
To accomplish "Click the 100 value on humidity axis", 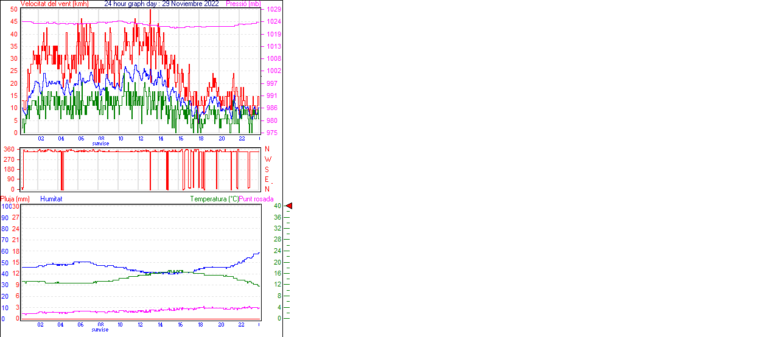I will pos(5,206).
